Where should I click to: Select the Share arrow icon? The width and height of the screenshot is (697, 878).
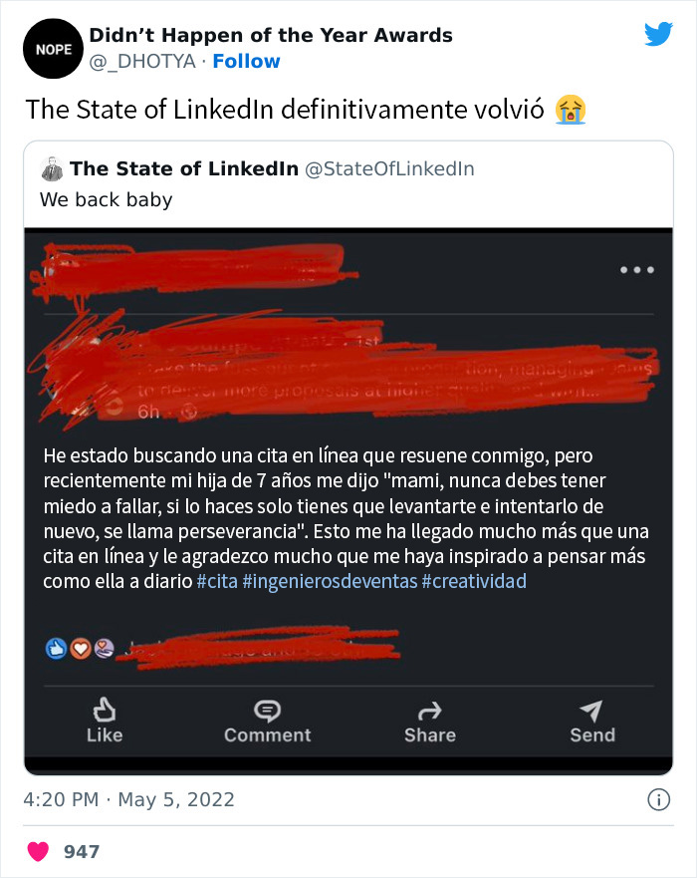click(x=429, y=712)
